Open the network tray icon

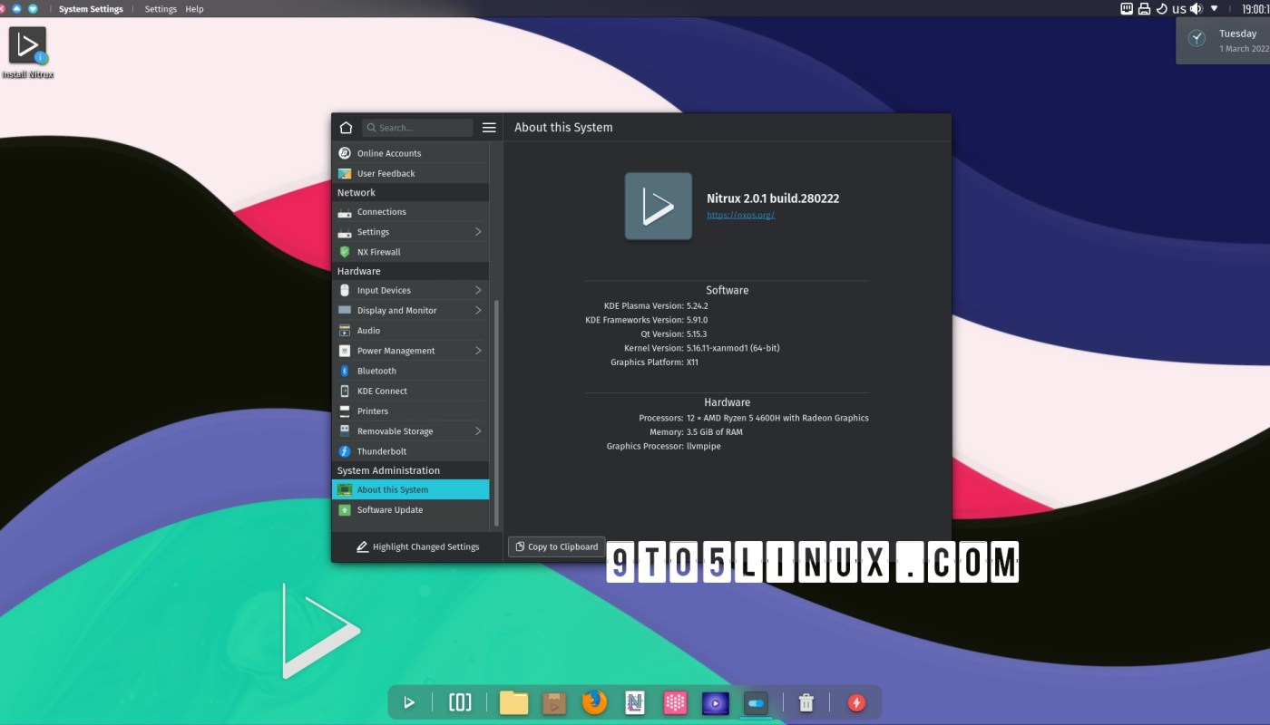tap(1127, 9)
